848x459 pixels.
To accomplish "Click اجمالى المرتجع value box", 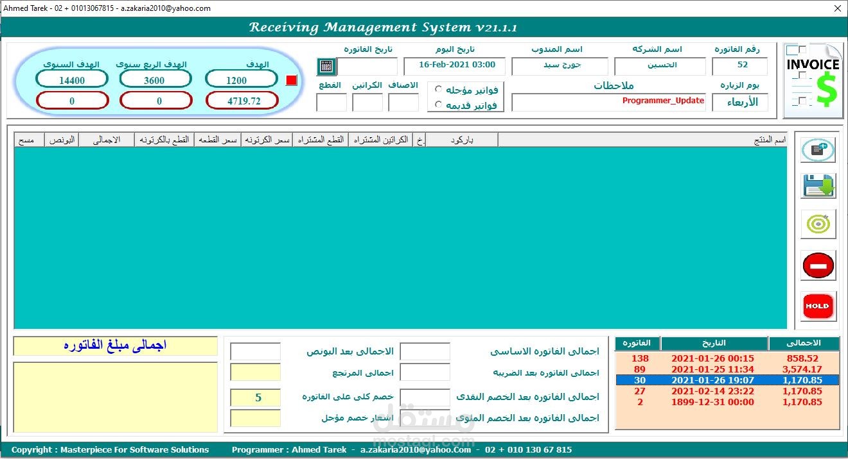I will click(x=256, y=372).
